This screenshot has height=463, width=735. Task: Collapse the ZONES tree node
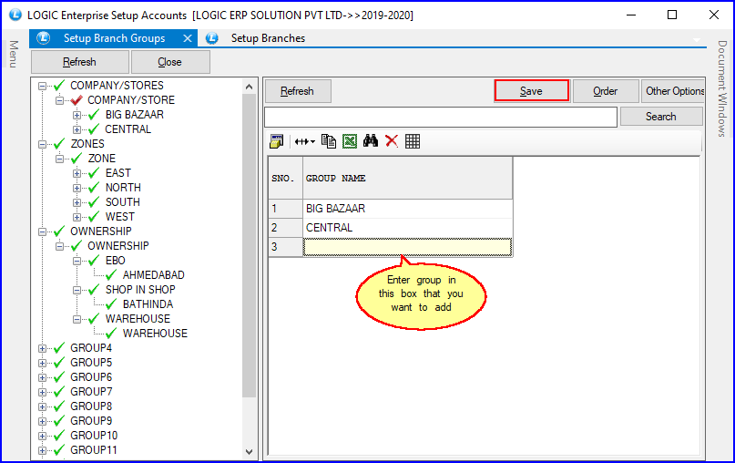(42, 144)
